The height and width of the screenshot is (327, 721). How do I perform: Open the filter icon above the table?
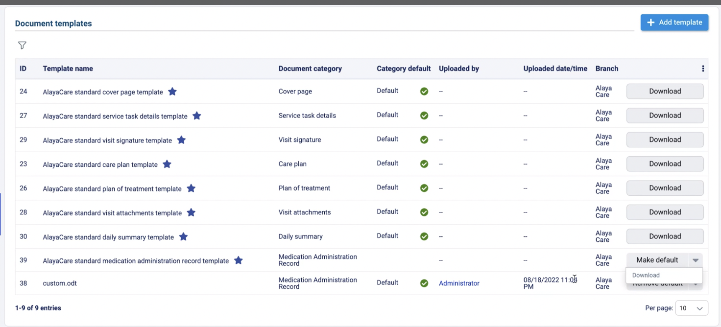point(22,46)
